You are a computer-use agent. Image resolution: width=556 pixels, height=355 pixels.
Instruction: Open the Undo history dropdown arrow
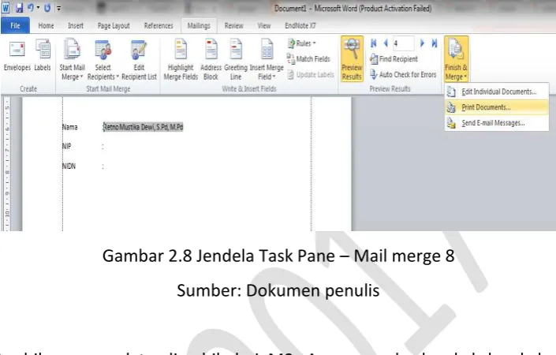(x=38, y=7)
